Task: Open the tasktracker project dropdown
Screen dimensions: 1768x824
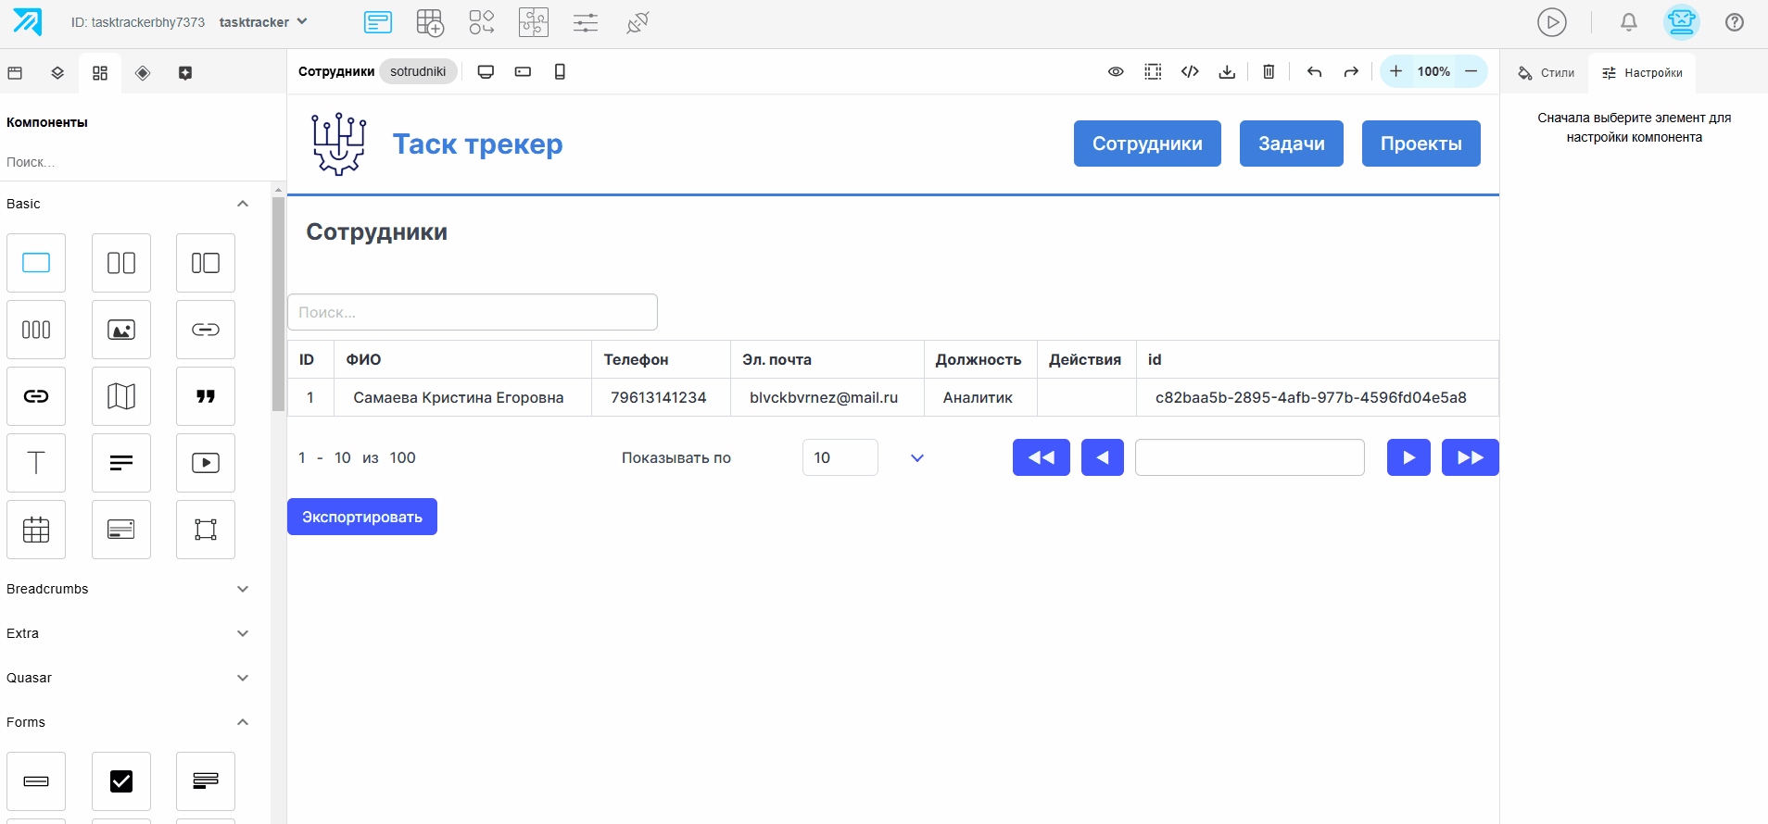Action: 263,21
